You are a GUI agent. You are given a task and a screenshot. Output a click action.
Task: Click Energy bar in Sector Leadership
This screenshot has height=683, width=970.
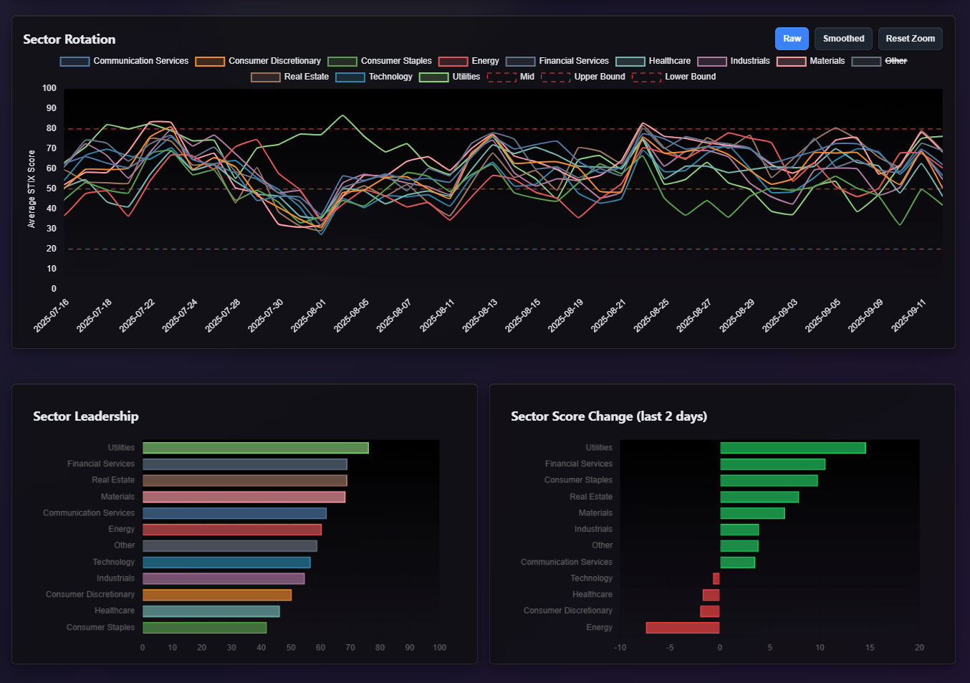[x=232, y=530]
